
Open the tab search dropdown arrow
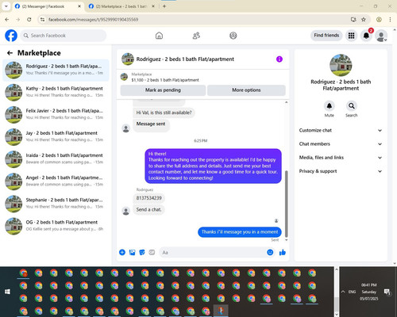(x=6, y=6)
